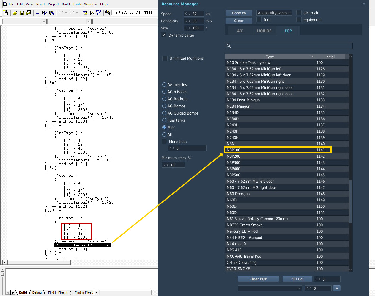Viewport: 375px width, 296px height.
Task: Click the Minimum stock percent field
Action: coord(174,165)
